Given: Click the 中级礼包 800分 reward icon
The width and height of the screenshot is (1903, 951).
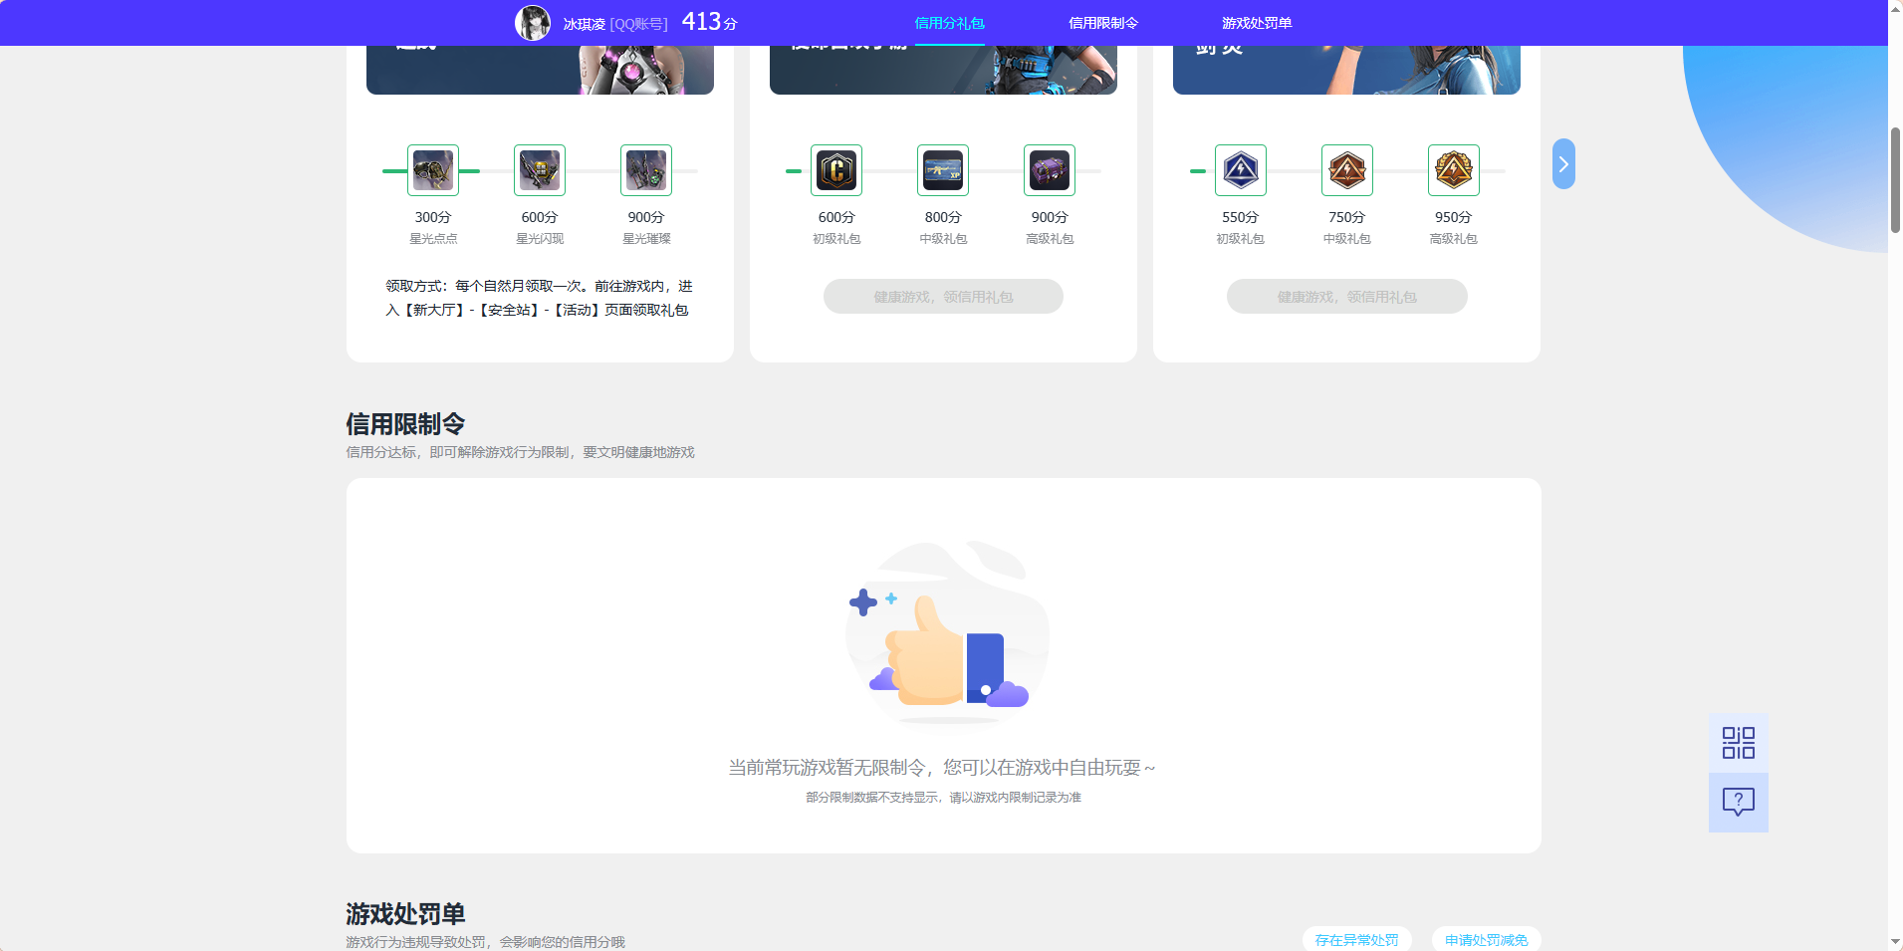Looking at the screenshot, I should click(x=942, y=169).
